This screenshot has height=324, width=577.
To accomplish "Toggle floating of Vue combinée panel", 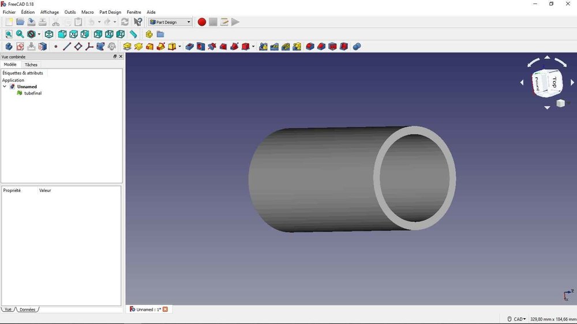I will [x=115, y=56].
